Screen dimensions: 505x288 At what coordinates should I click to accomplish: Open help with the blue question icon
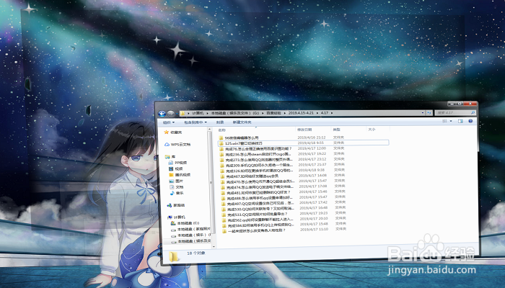(x=470, y=121)
